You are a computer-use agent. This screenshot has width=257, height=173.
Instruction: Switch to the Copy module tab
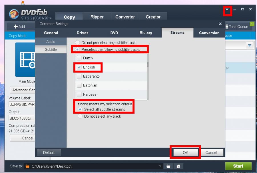[69, 17]
